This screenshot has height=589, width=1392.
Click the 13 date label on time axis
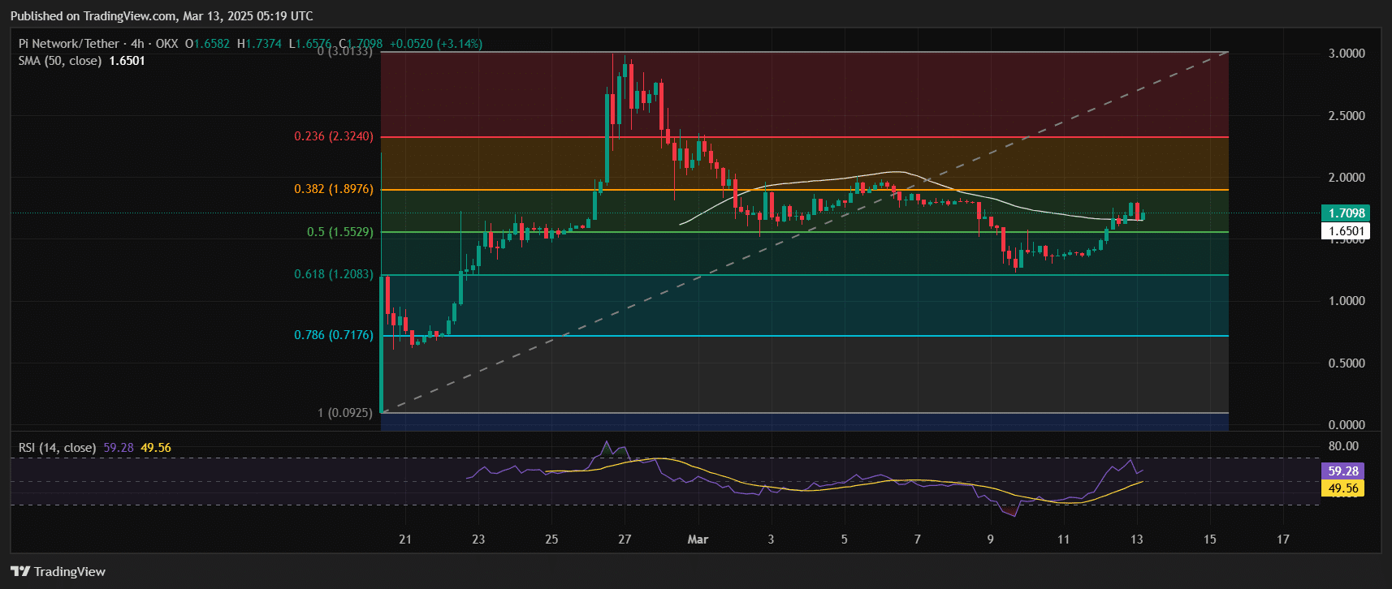pyautogui.click(x=1137, y=540)
